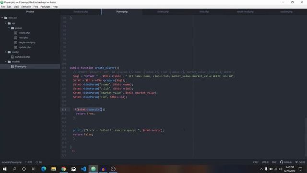Switch to the create.php editor tab

163,12
